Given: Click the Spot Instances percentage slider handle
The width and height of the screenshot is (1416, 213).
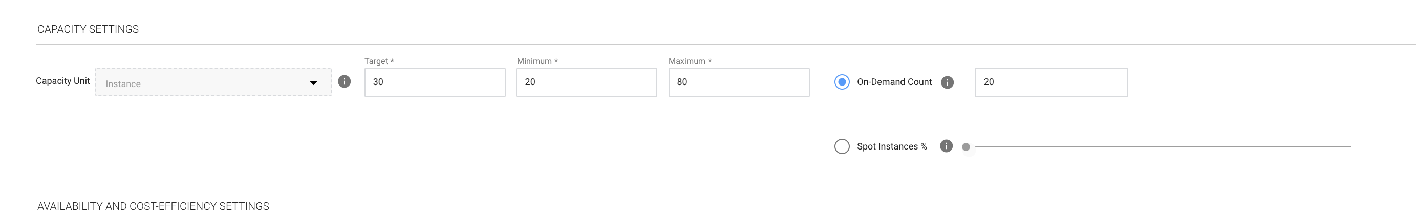Looking at the screenshot, I should pos(966,147).
